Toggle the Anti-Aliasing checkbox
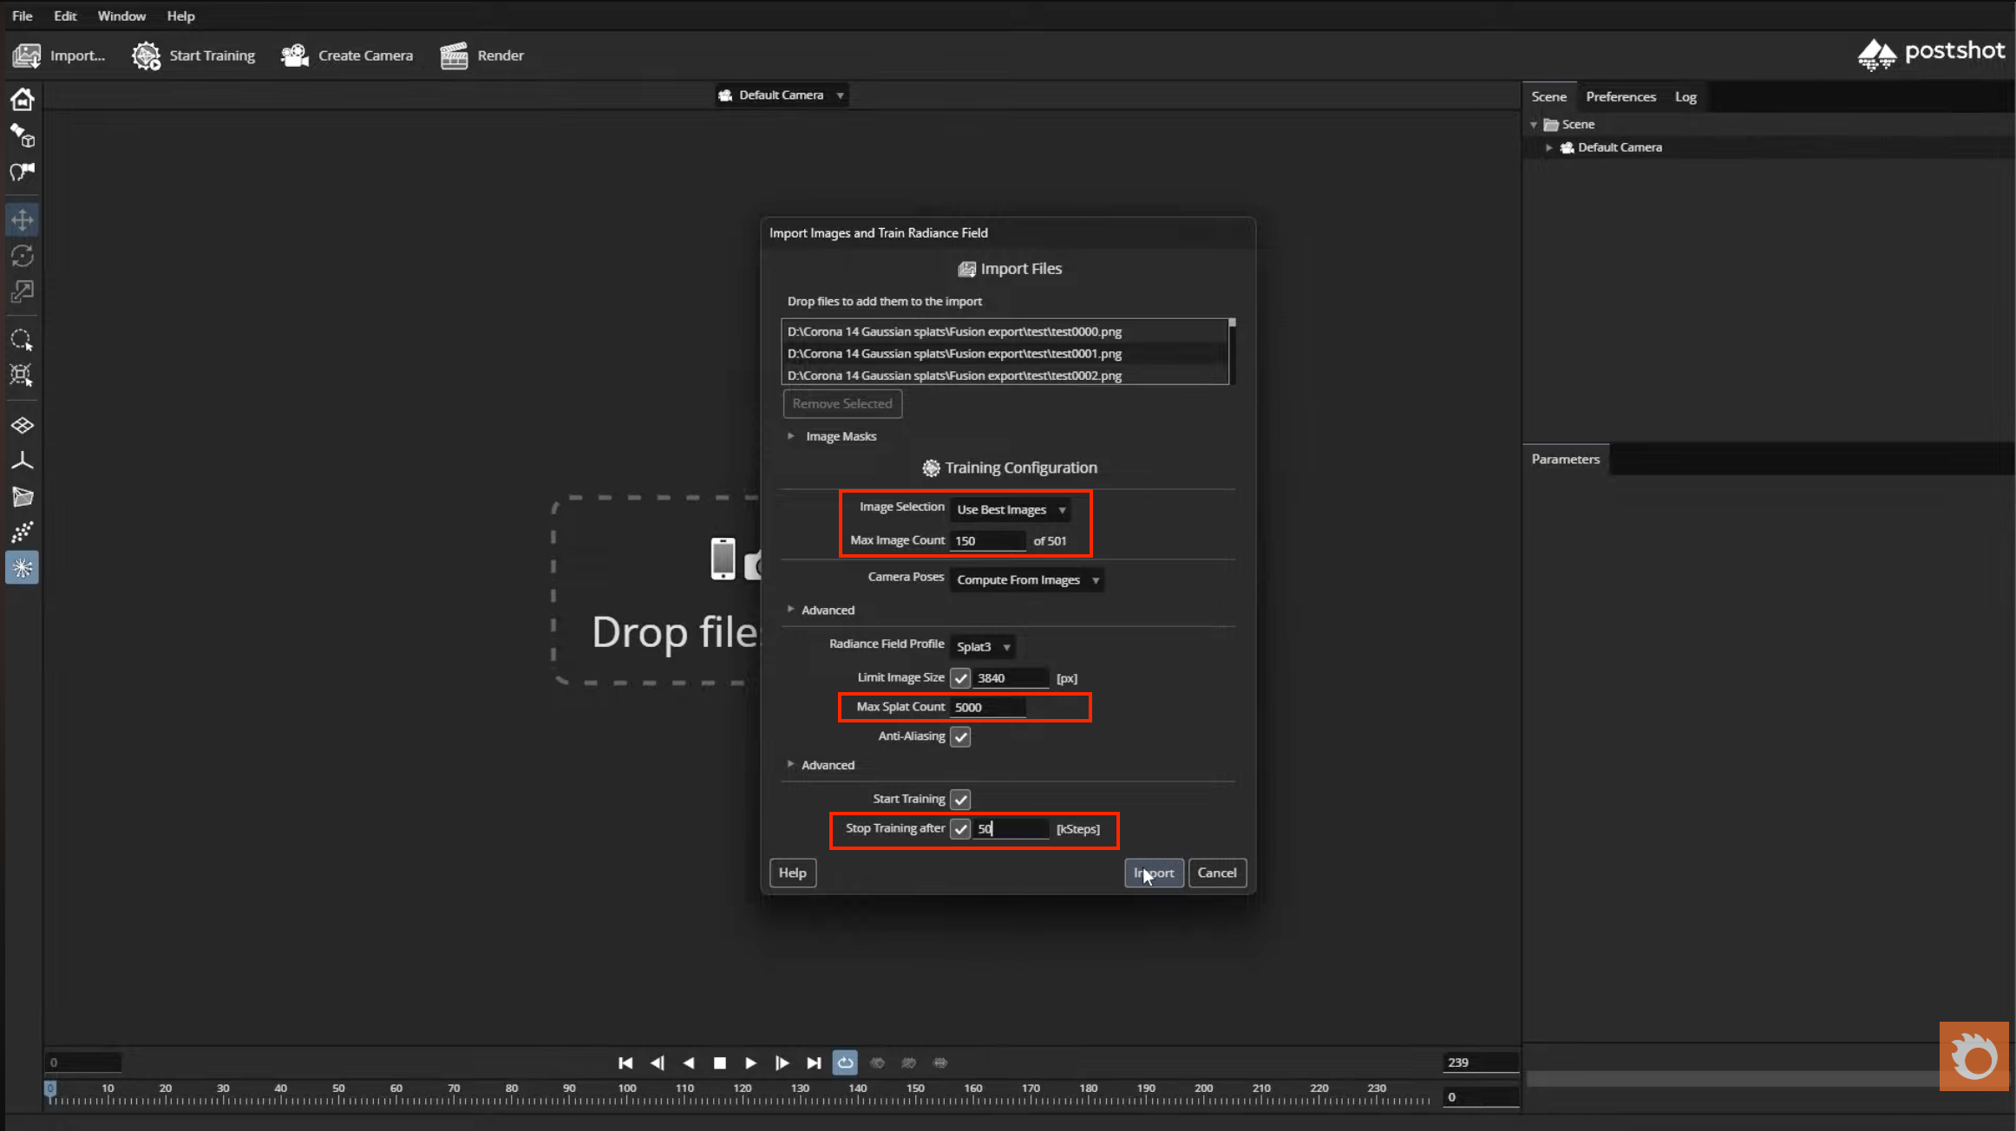Screen dimensions: 2016x1131 click(x=960, y=736)
